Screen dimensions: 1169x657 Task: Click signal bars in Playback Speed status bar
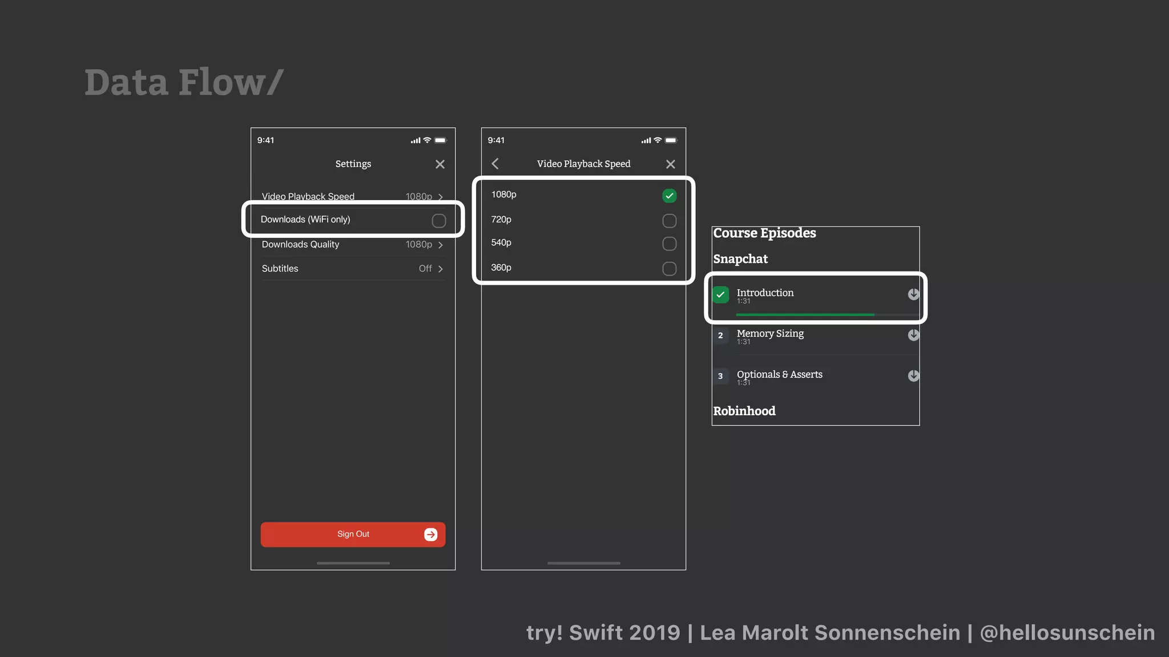point(646,140)
